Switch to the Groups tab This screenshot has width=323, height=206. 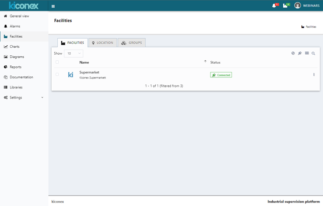[x=132, y=43]
